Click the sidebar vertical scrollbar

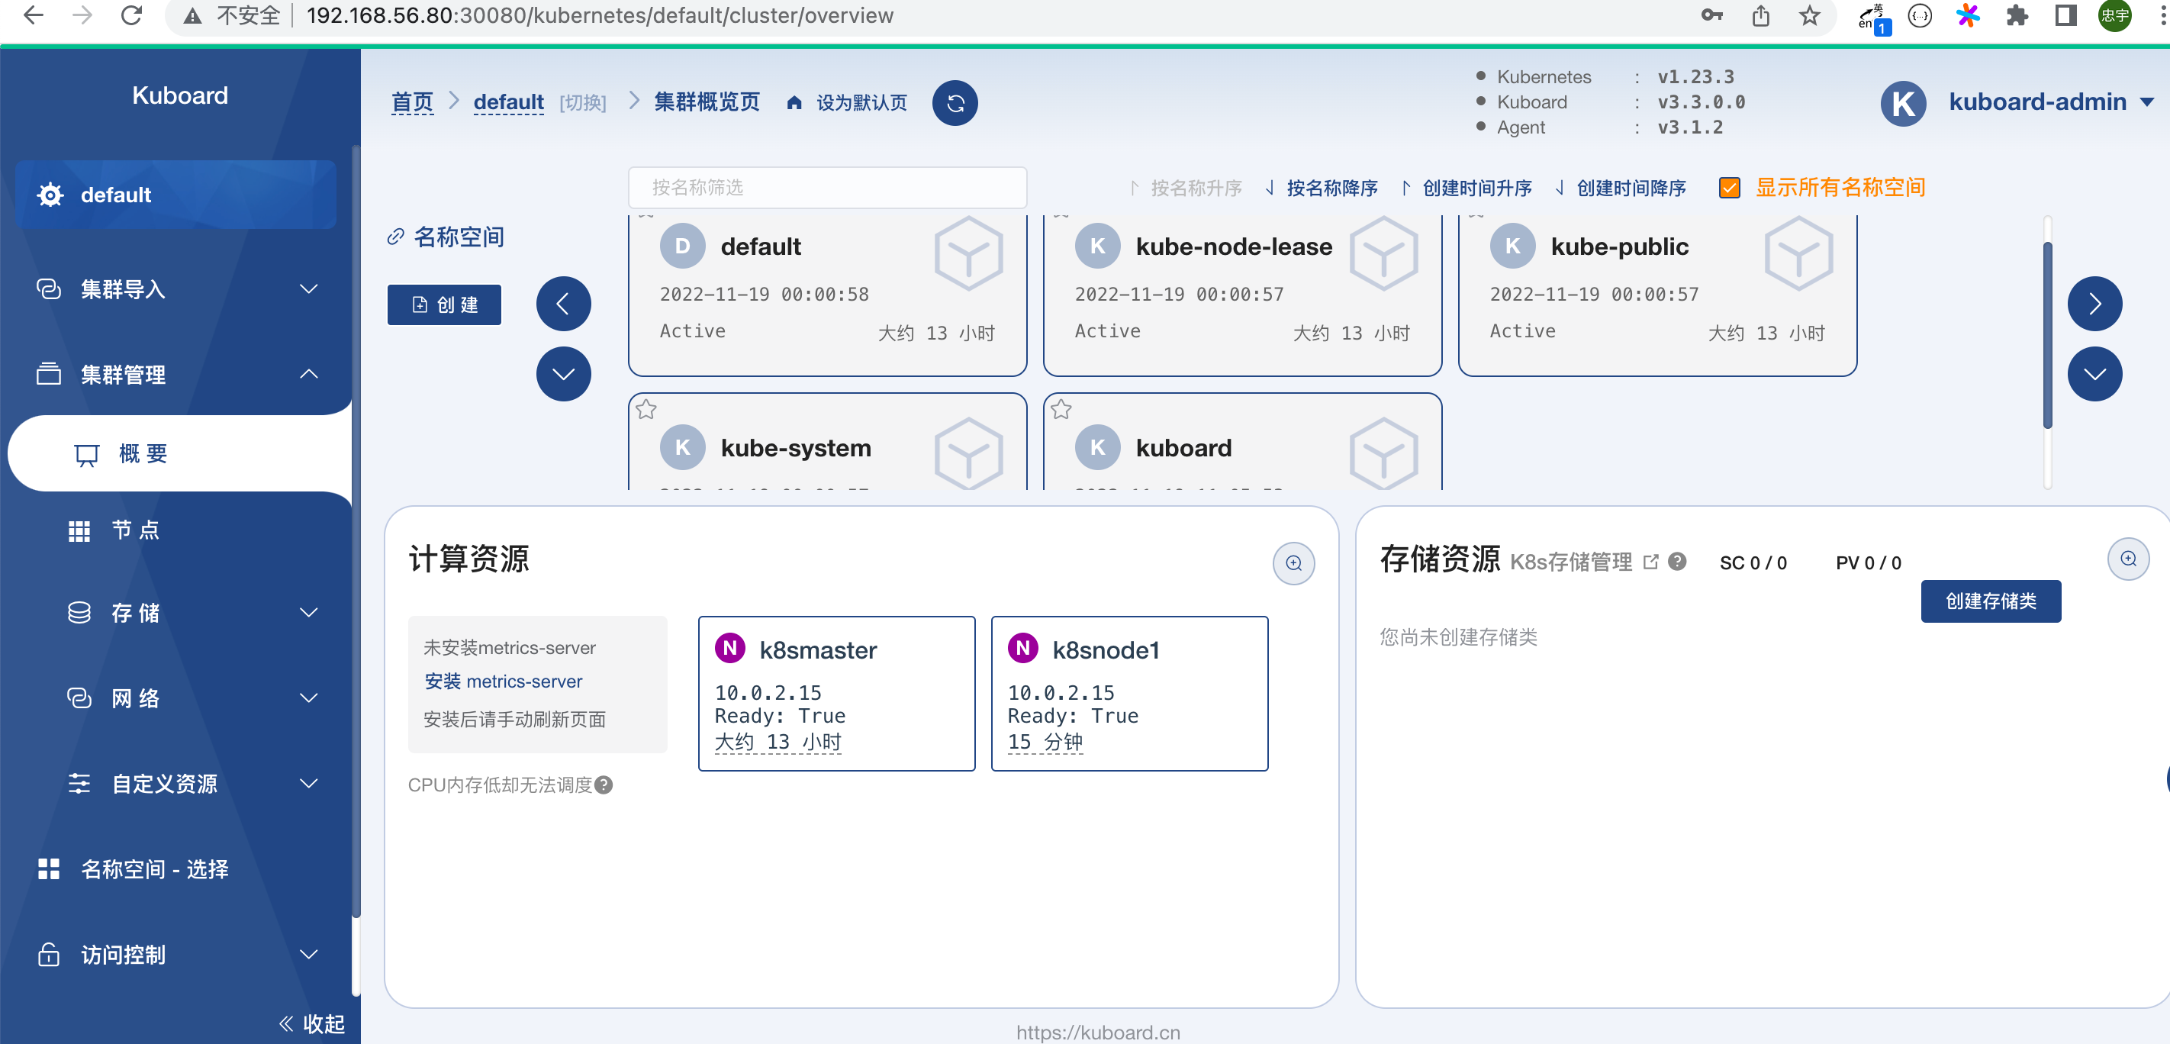point(356,531)
